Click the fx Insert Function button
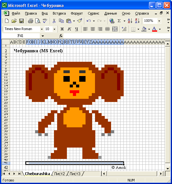The width and height of the screenshot is (172, 184). (x=61, y=36)
